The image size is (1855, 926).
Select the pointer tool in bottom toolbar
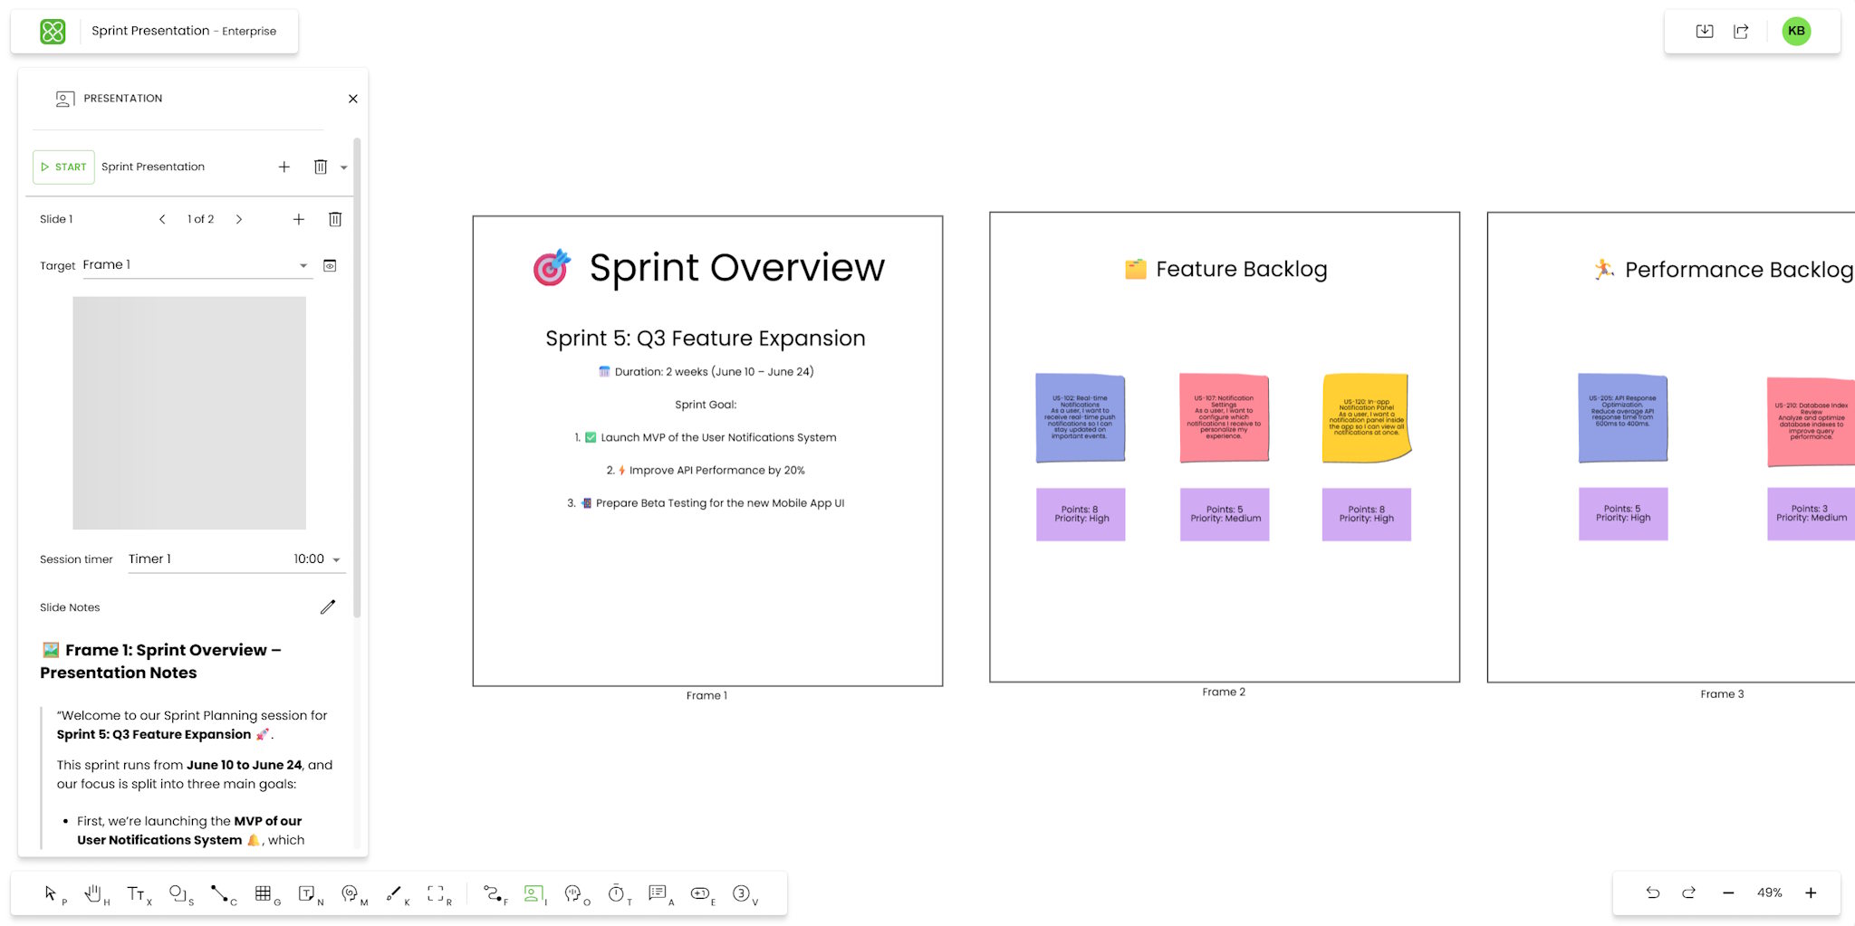coord(51,893)
